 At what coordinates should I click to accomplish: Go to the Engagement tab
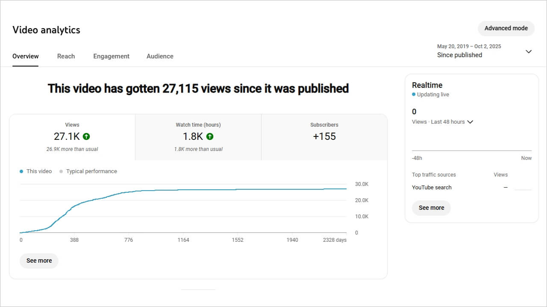(111, 56)
